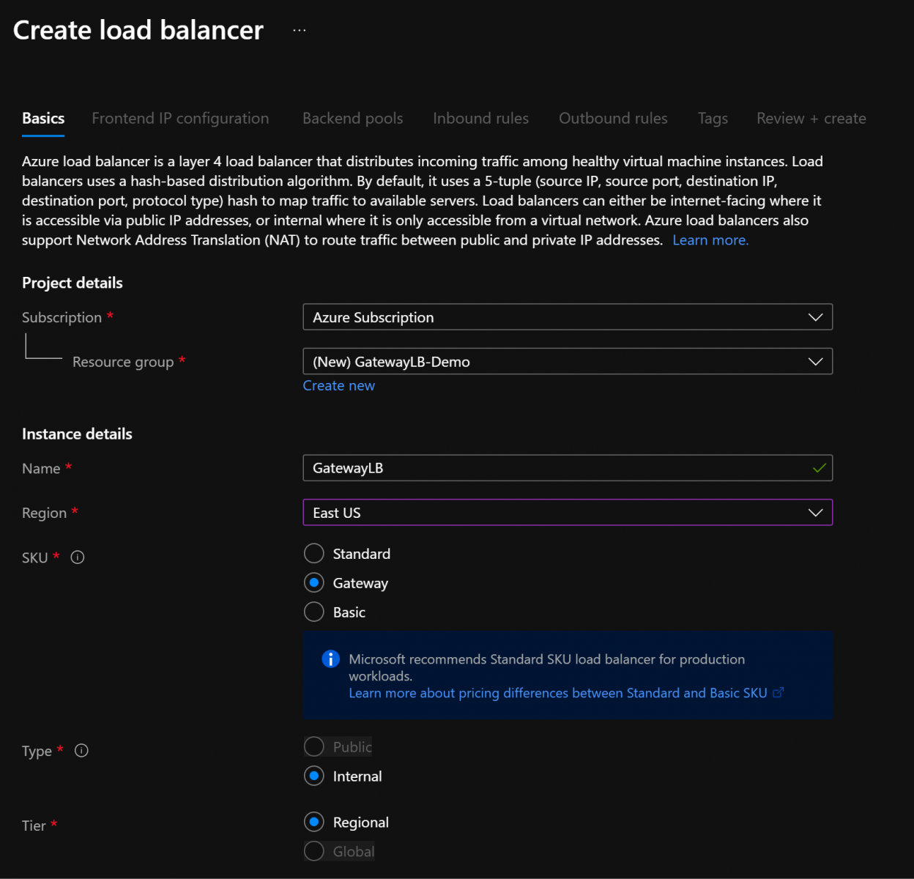Click the Create new resource group link
The image size is (914, 879).
coord(338,386)
